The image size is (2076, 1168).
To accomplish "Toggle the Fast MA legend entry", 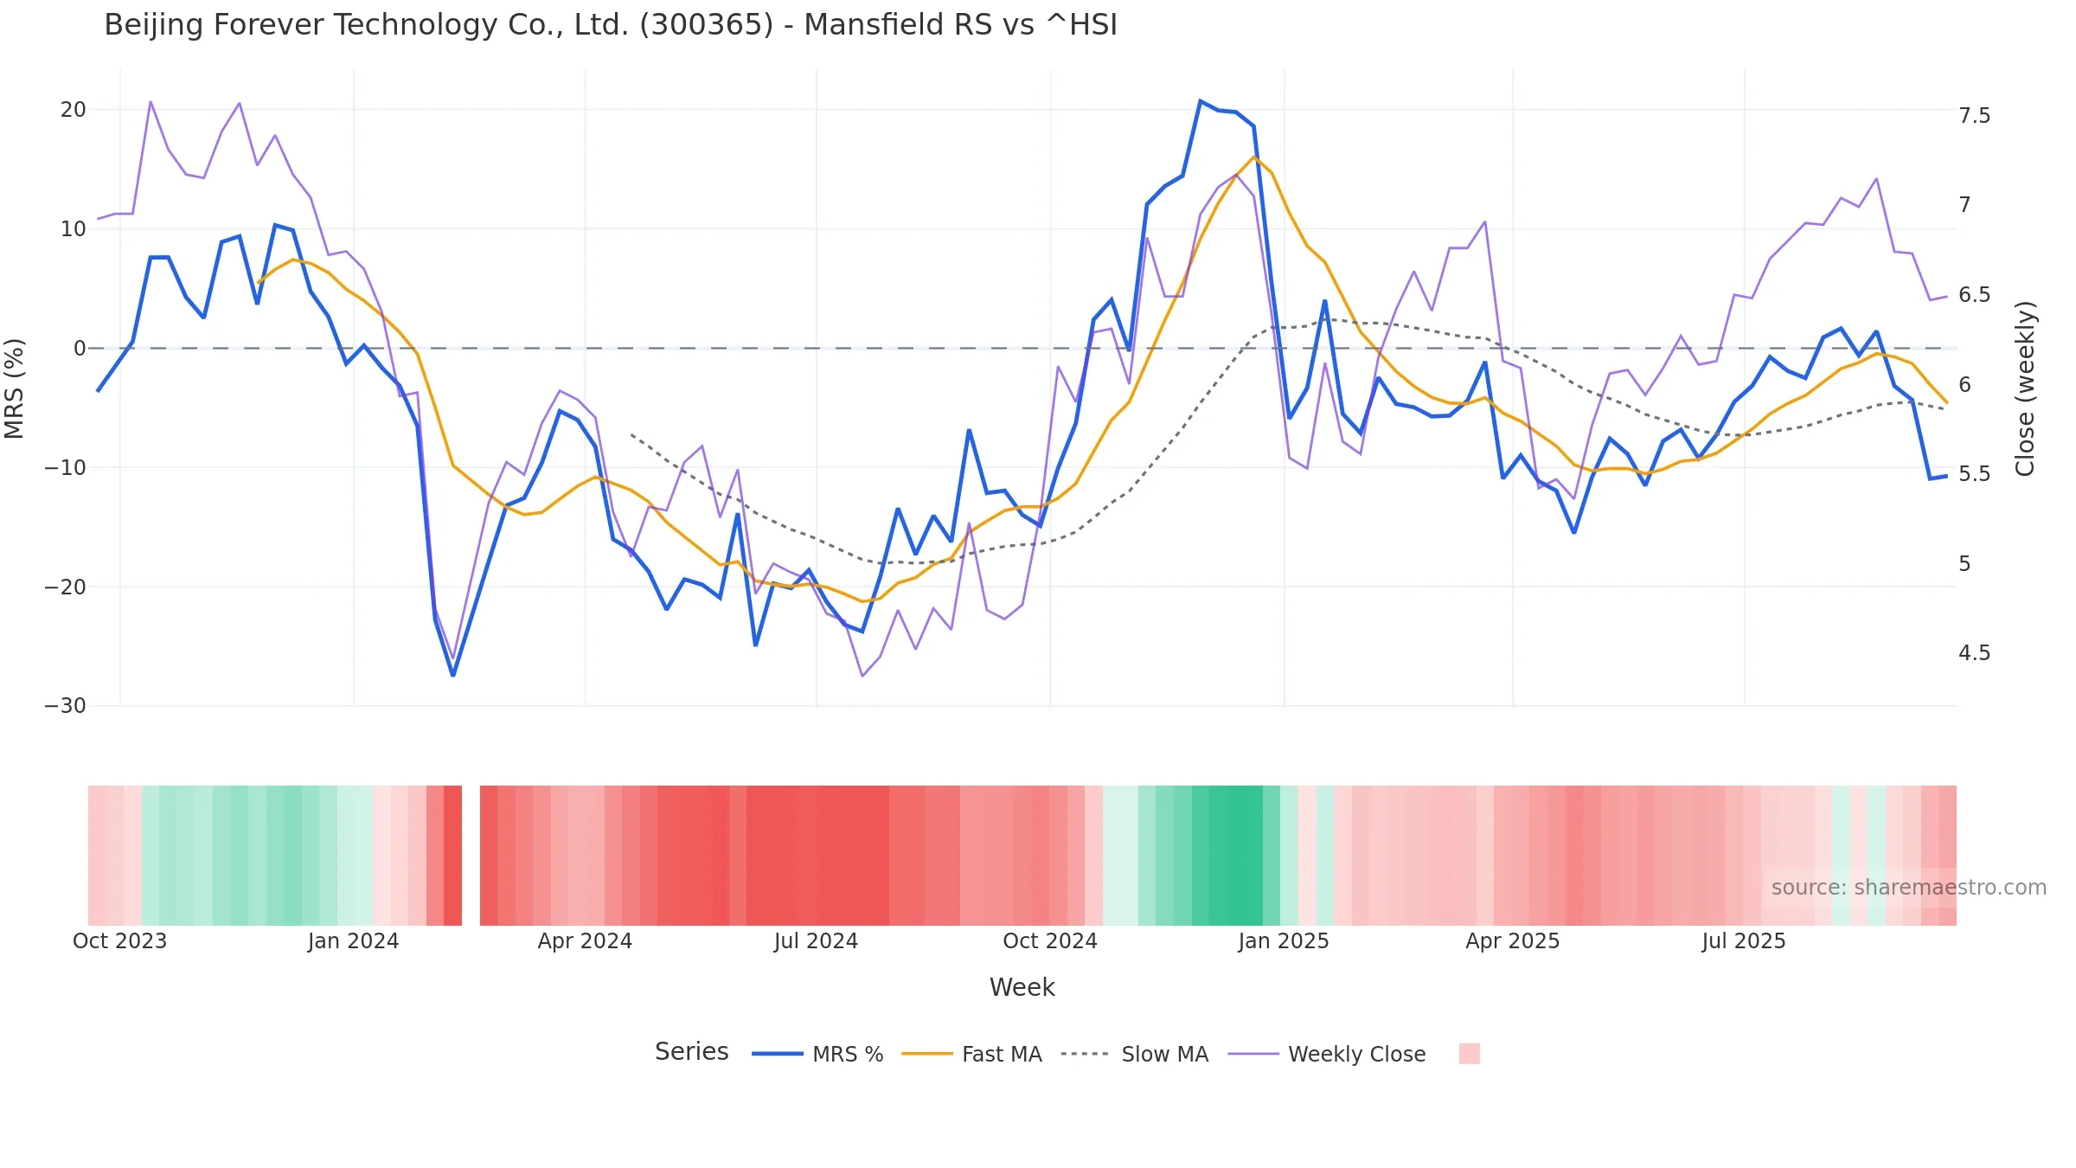I will (x=971, y=1054).
